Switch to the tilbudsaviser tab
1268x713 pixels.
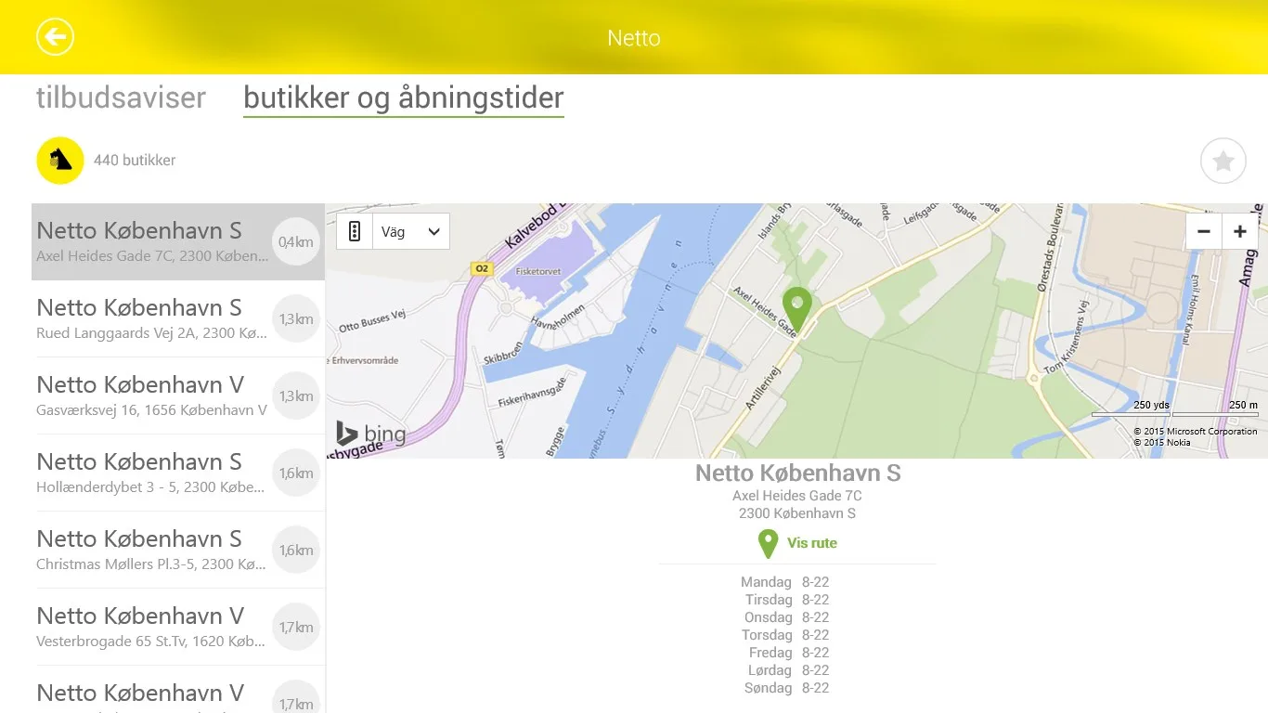(121, 97)
